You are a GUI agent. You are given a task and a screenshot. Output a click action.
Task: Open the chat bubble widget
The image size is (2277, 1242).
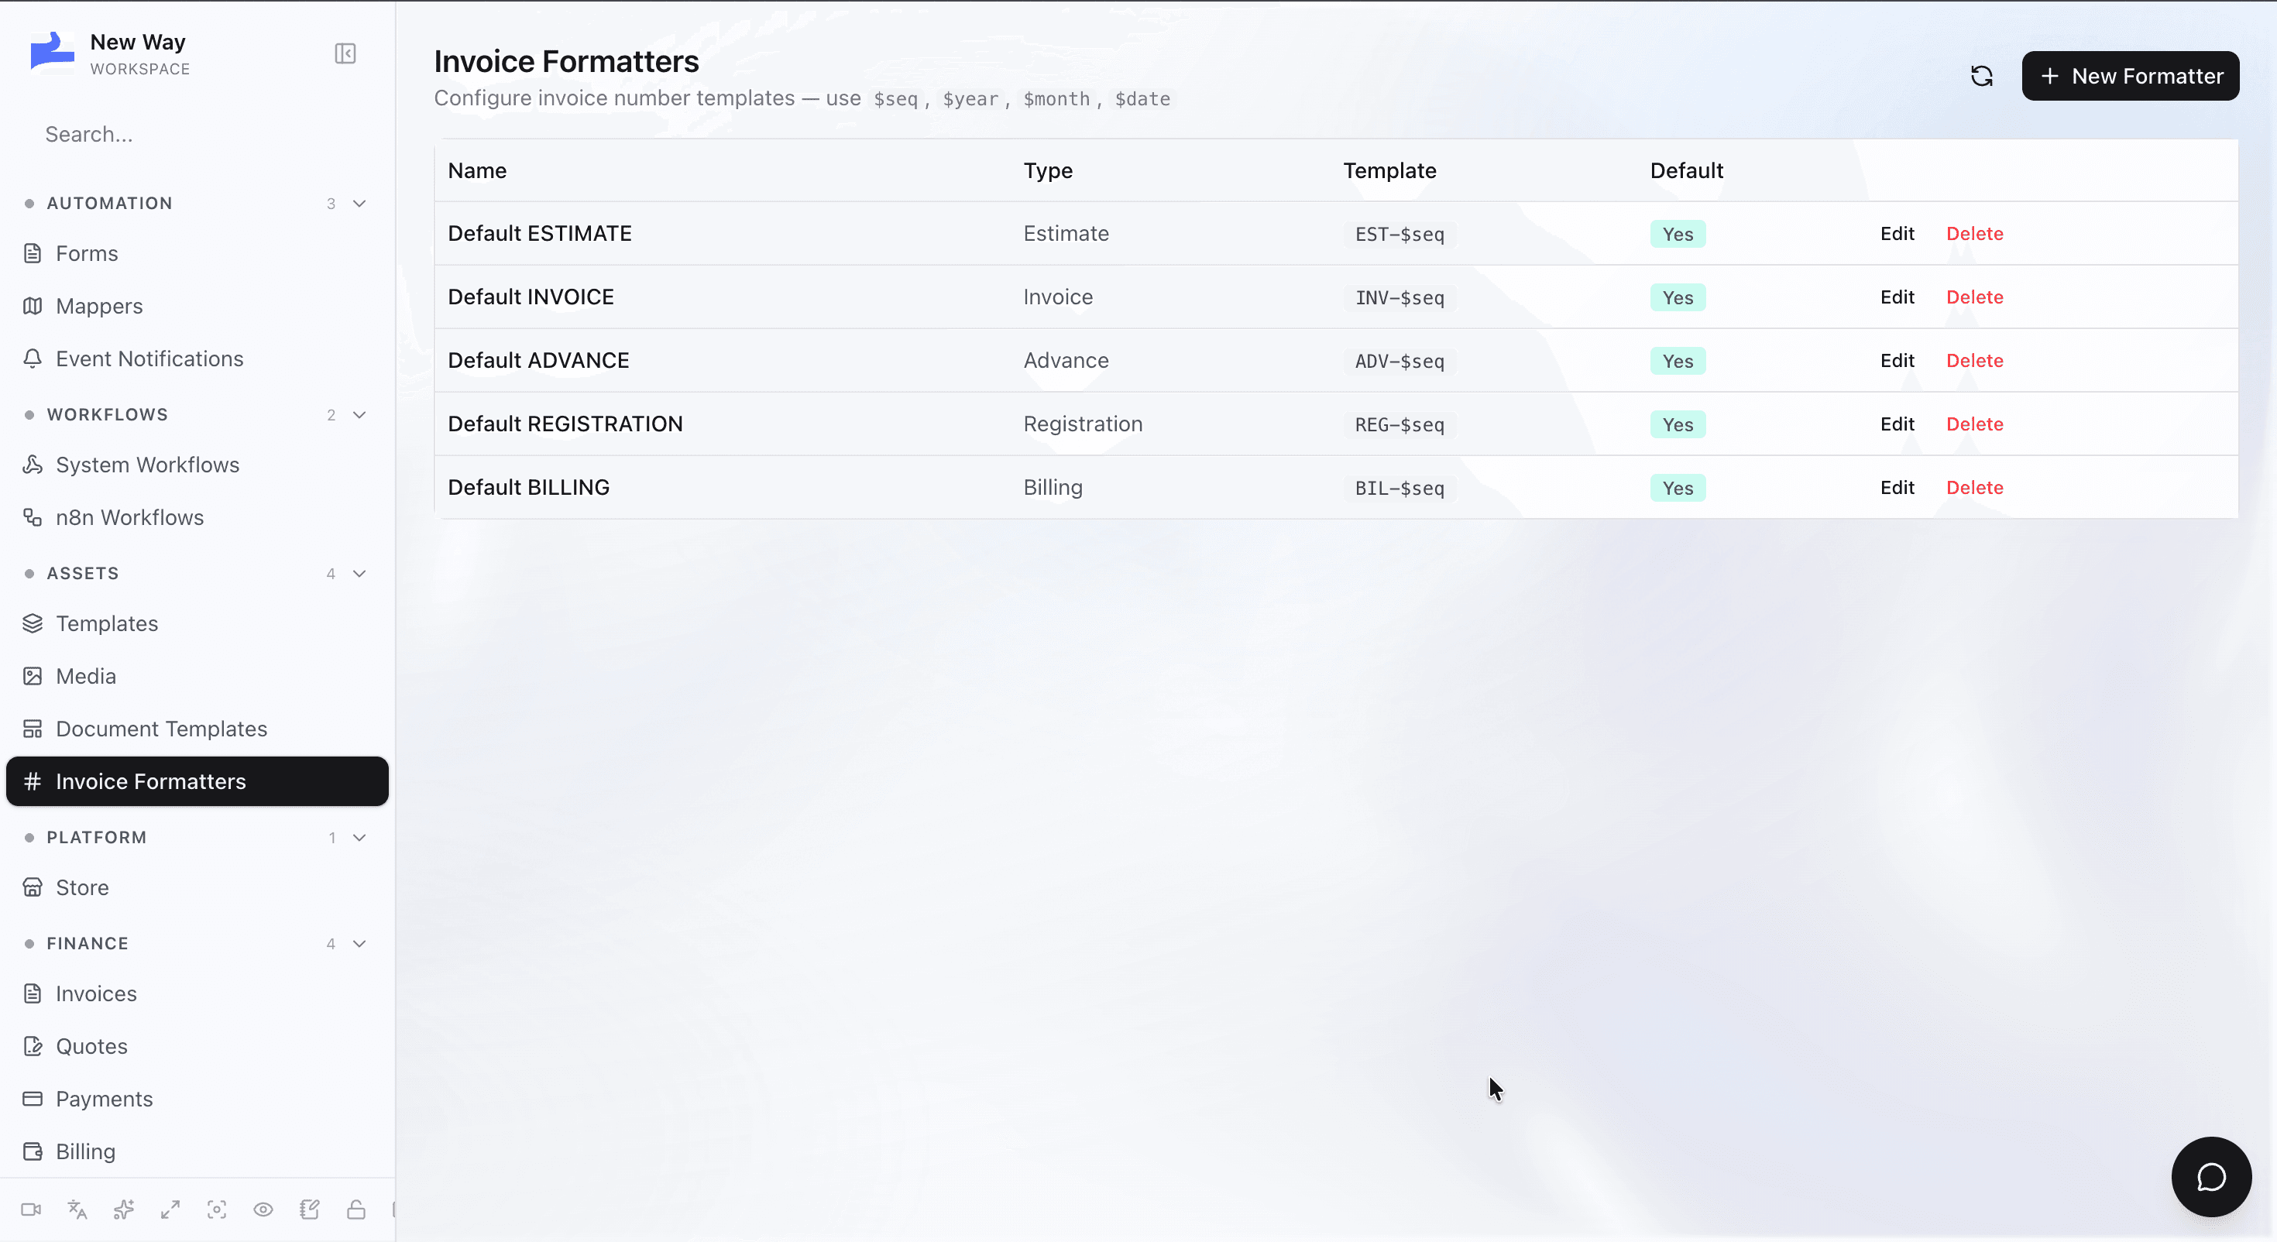click(x=2210, y=1177)
